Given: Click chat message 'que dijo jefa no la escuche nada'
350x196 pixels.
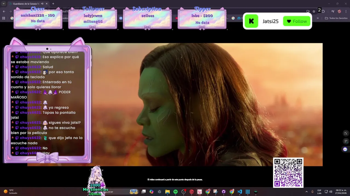Looking at the screenshot, I should click(47, 140).
